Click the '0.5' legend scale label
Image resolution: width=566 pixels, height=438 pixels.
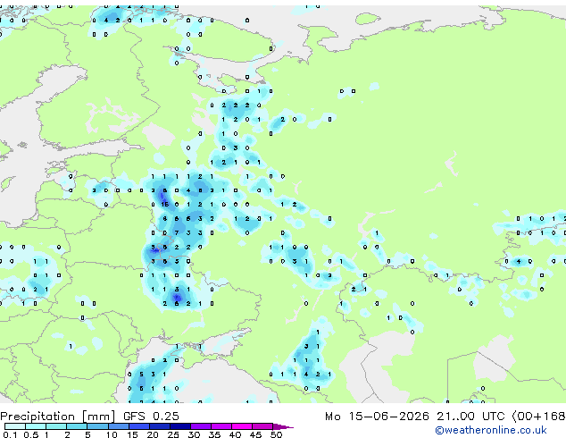tap(31, 434)
